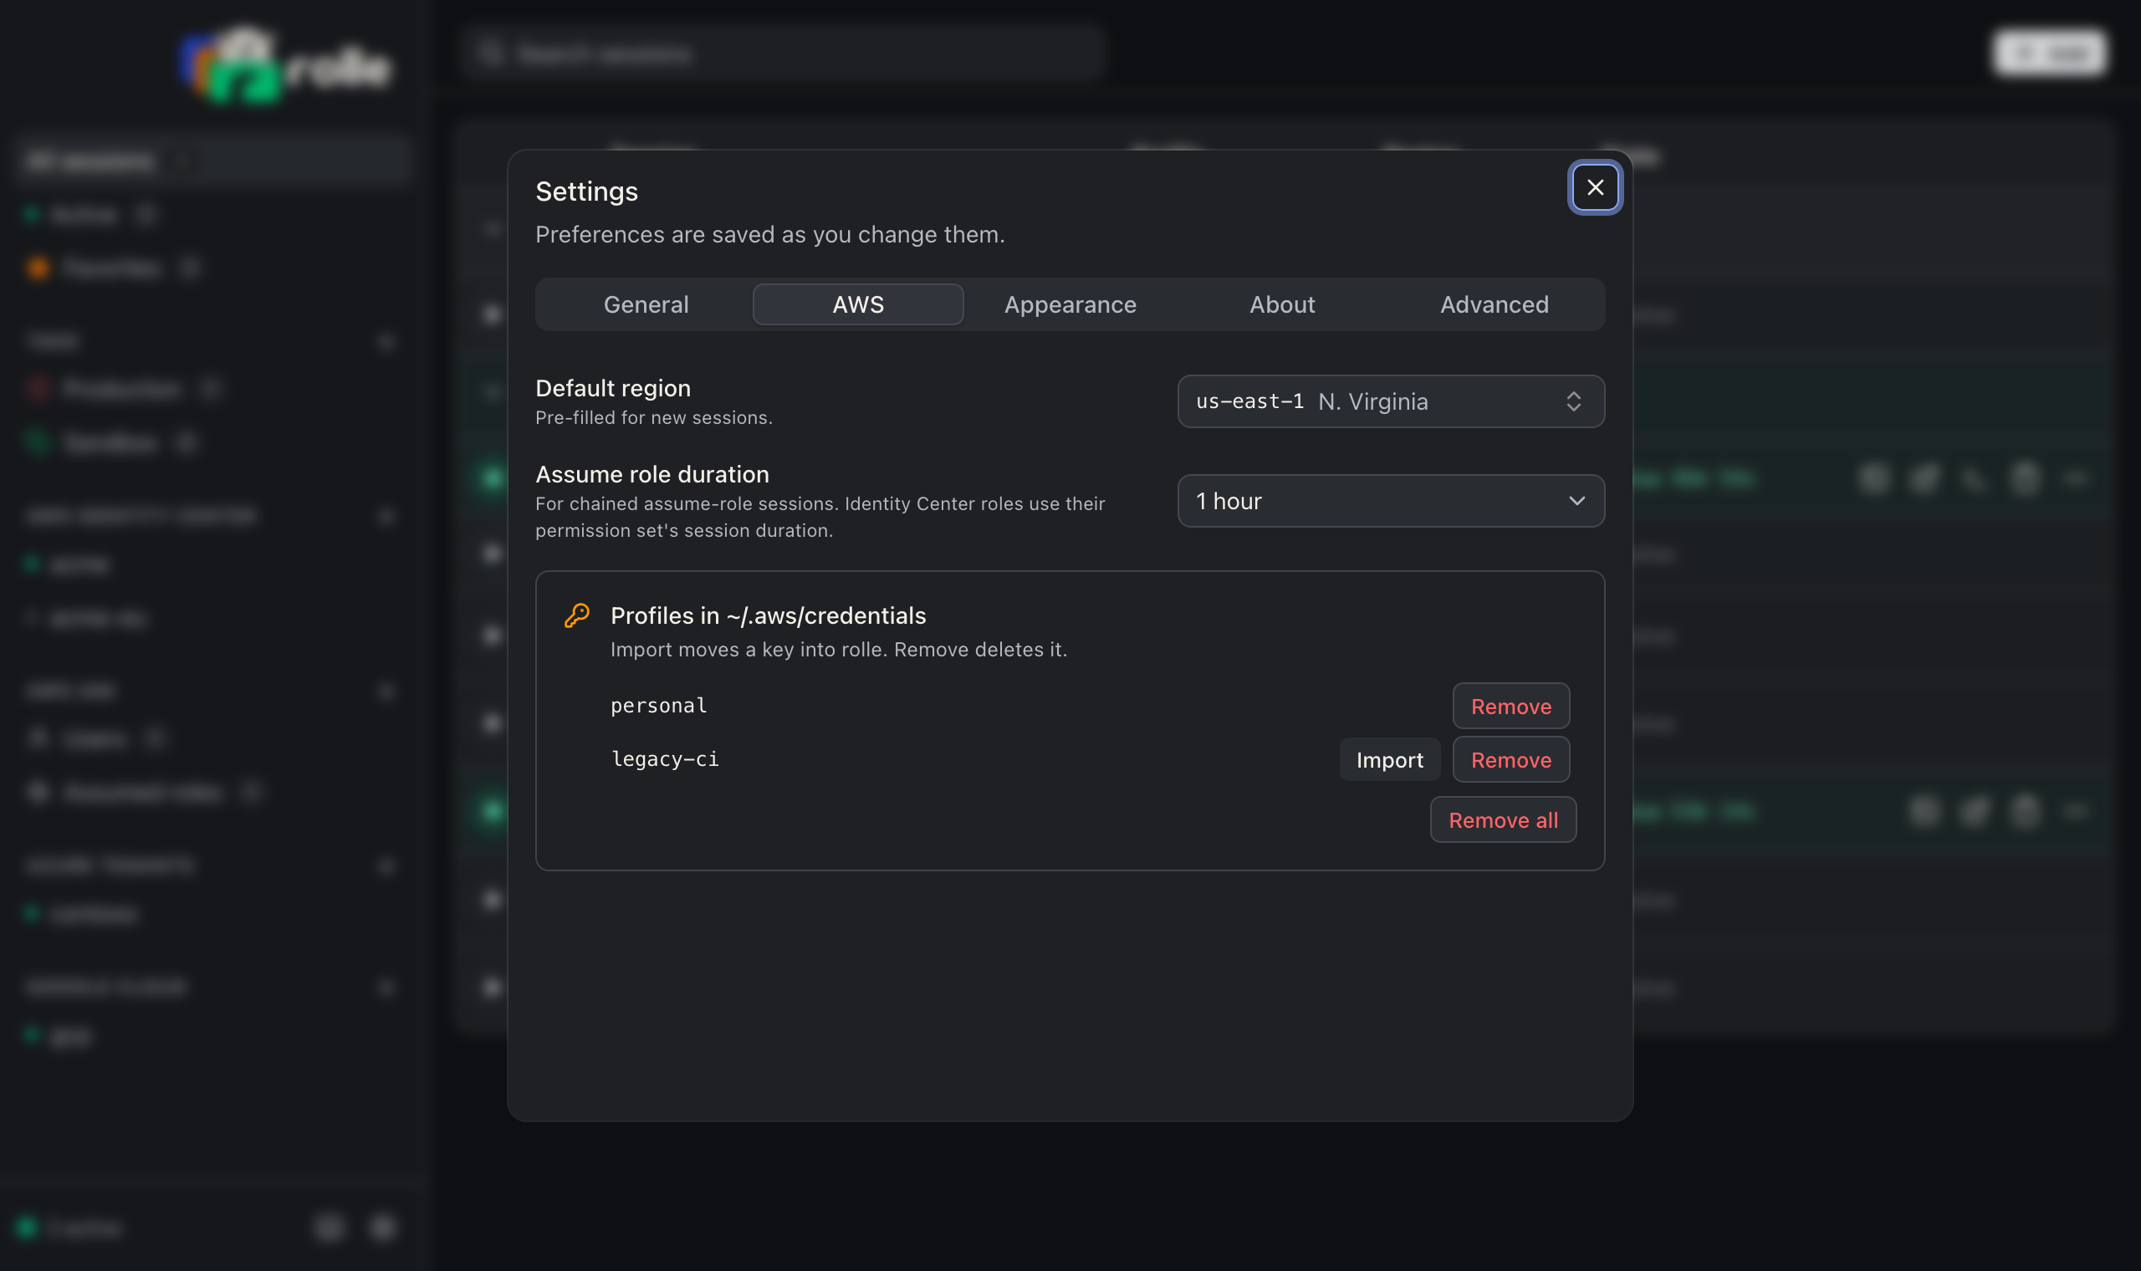Remove the legacy-ci profile
Image resolution: width=2141 pixels, height=1271 pixels.
tap(1510, 760)
